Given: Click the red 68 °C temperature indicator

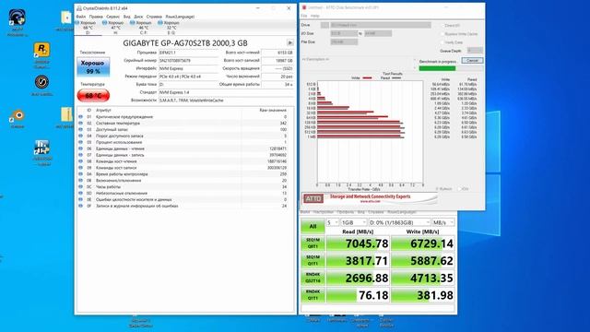Looking at the screenshot, I should point(93,96).
